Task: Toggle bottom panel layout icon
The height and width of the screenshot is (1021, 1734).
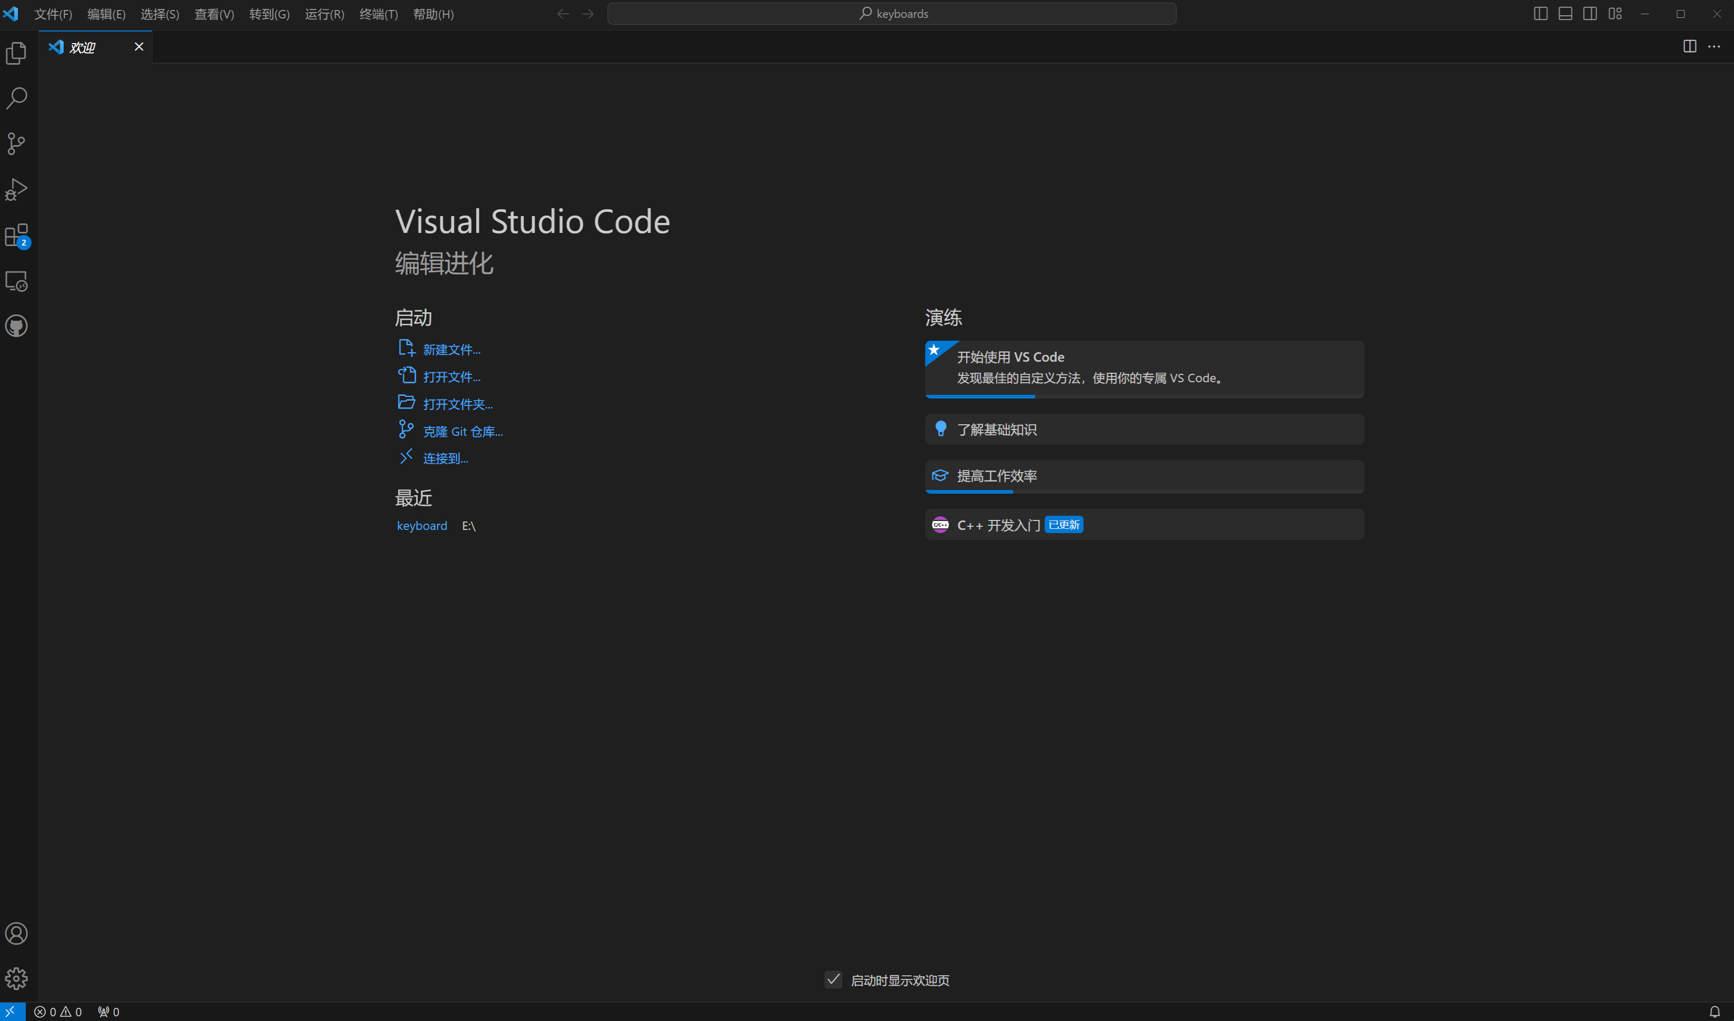Action: 1565,14
